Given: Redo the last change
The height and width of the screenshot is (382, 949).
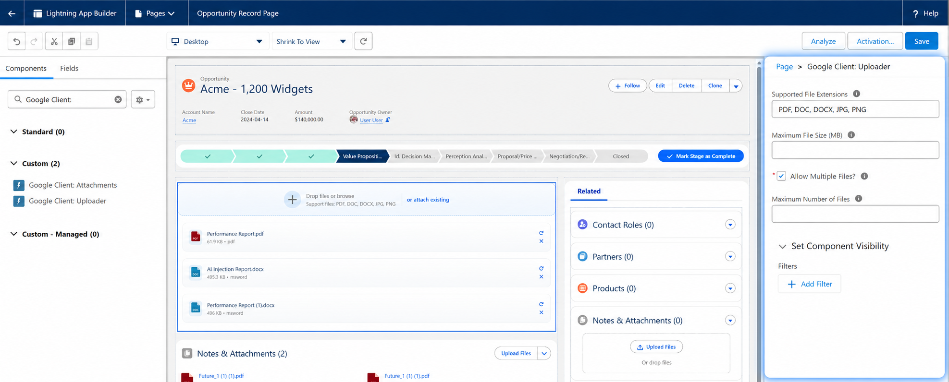Looking at the screenshot, I should pyautogui.click(x=34, y=41).
